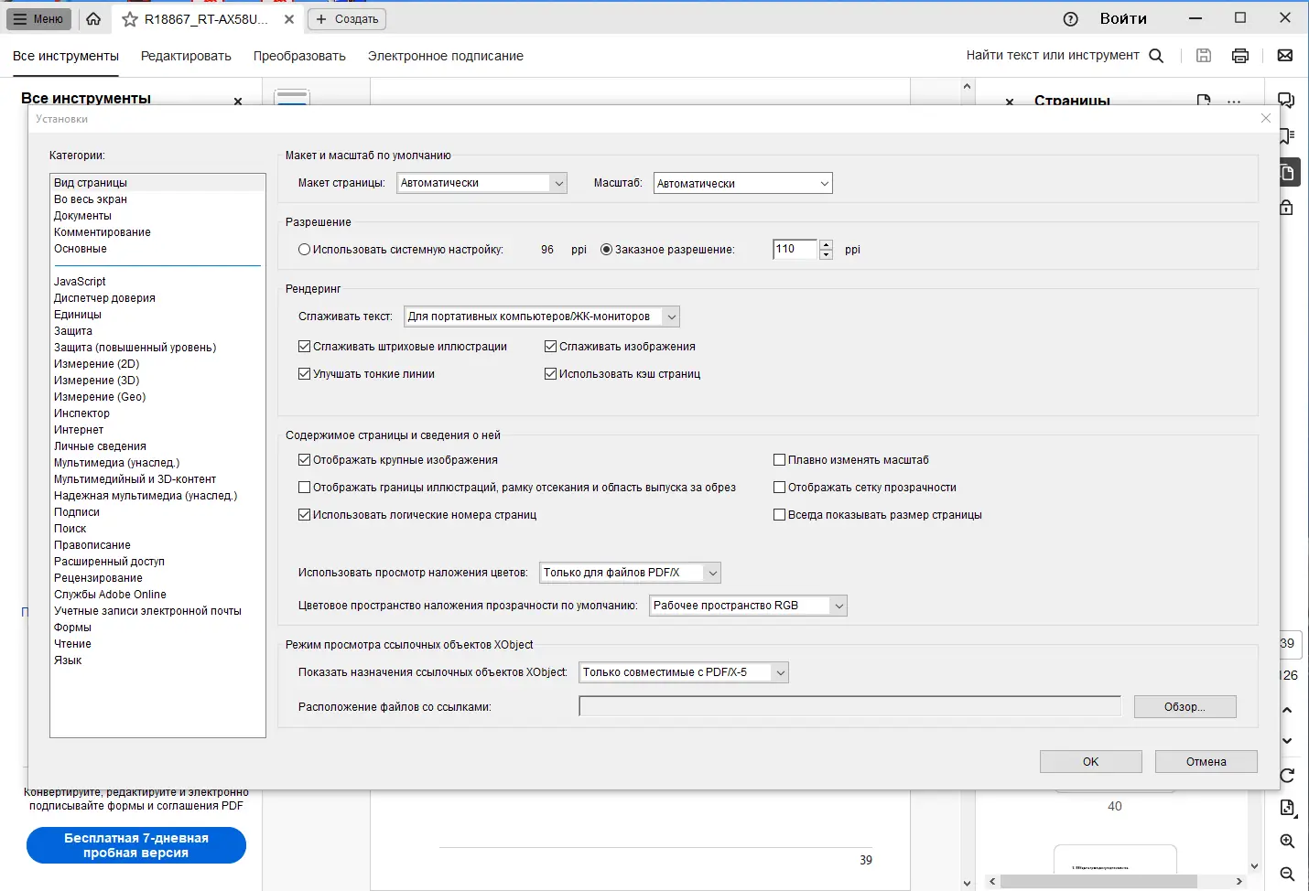Screen dimensions: 1309x891
Task: Click the Войти sign-in button
Action: tap(1123, 19)
